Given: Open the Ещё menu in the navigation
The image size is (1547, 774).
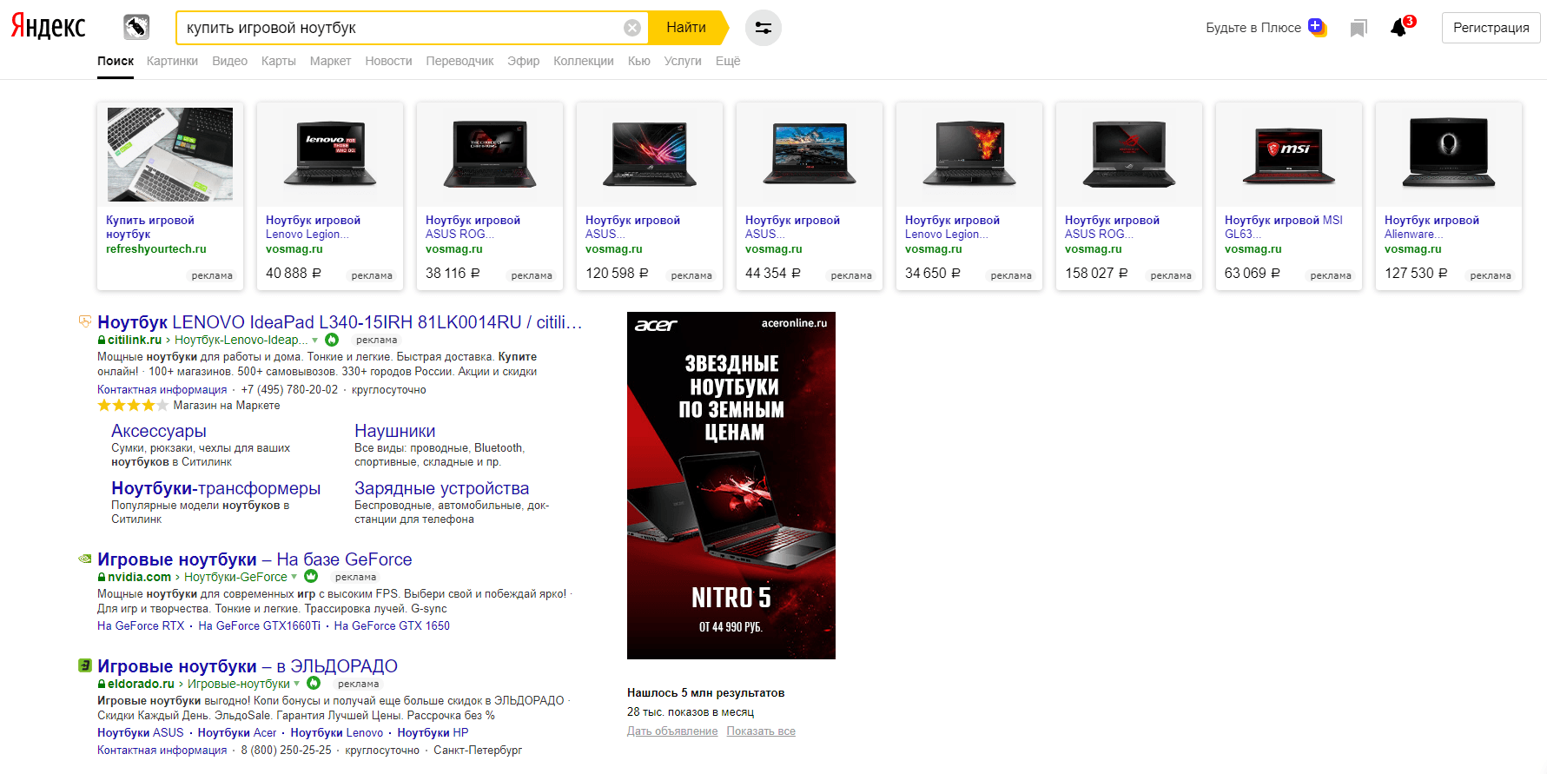Looking at the screenshot, I should 727,61.
